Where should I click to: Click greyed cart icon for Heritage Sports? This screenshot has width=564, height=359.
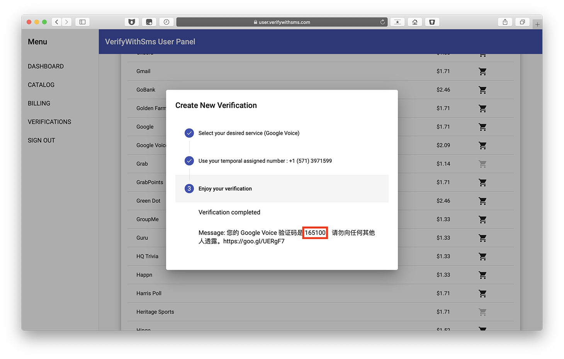click(482, 312)
